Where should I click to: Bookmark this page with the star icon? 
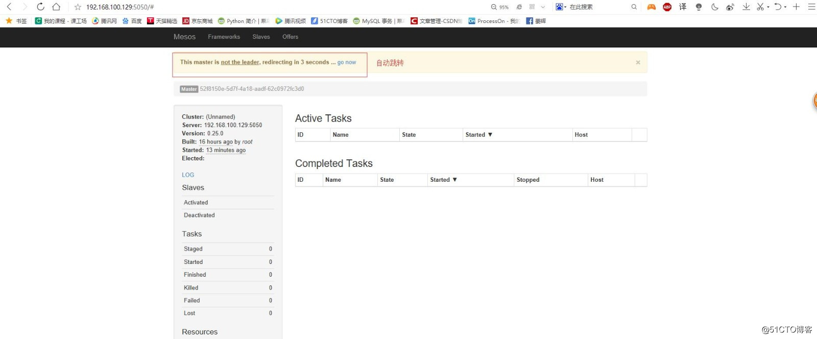click(78, 7)
